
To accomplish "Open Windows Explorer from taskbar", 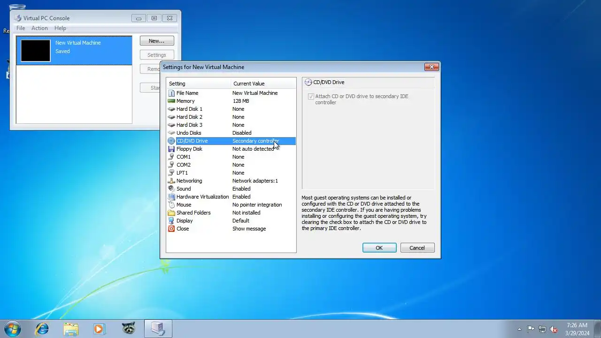I will (71, 329).
